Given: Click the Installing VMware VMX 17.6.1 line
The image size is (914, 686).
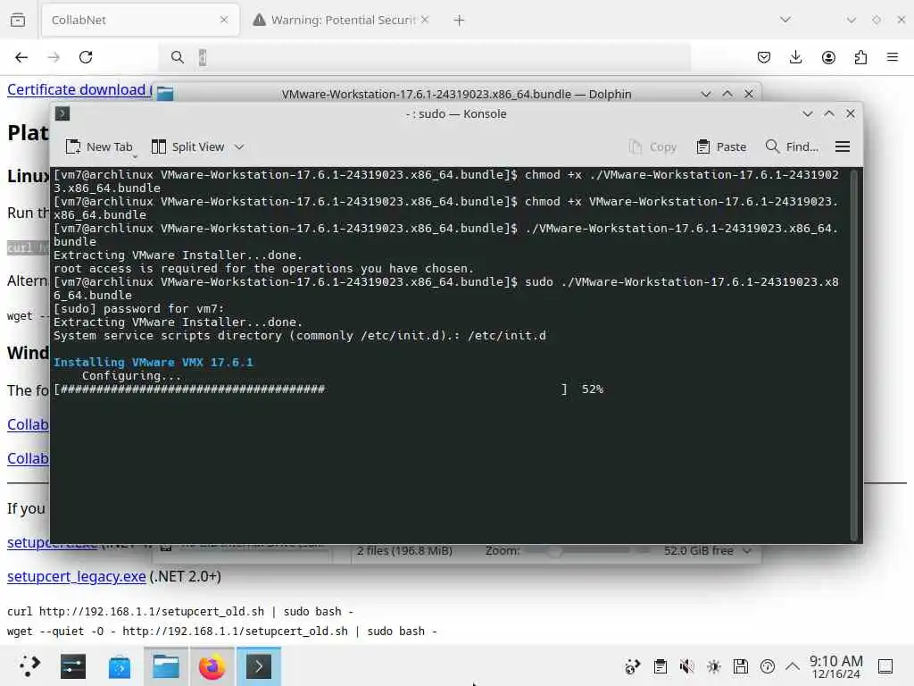Looking at the screenshot, I should [154, 363].
